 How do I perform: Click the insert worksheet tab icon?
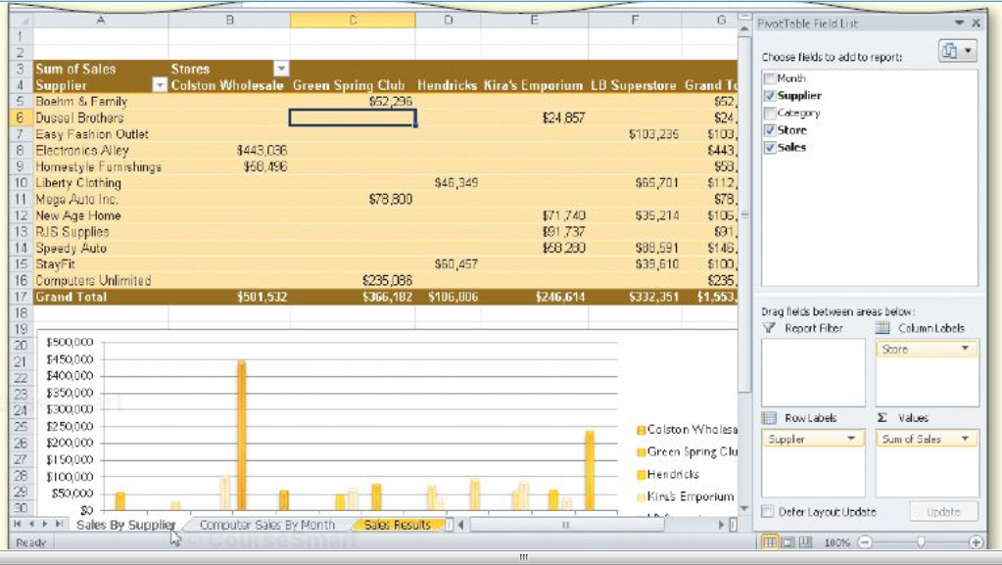tap(449, 525)
